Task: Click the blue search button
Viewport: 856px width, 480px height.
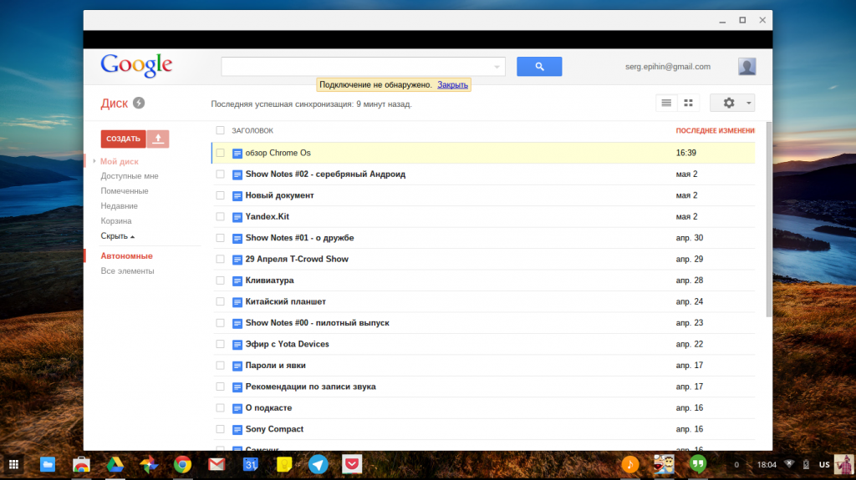Action: click(539, 67)
